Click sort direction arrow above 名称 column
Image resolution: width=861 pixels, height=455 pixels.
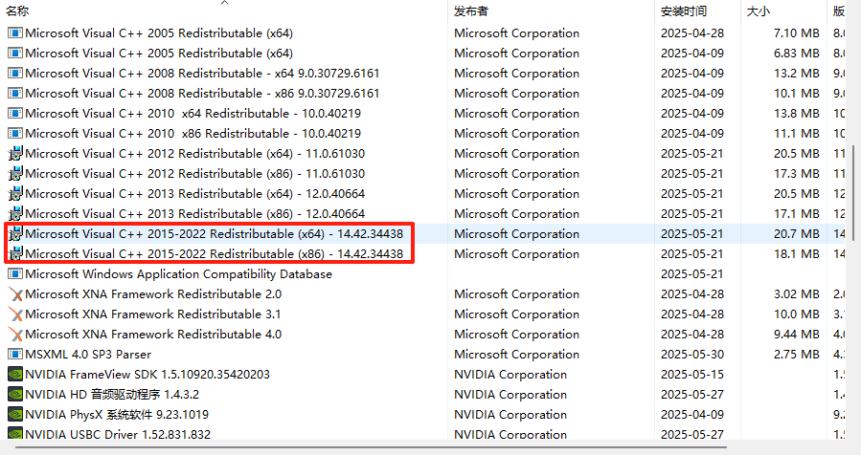tap(224, 3)
